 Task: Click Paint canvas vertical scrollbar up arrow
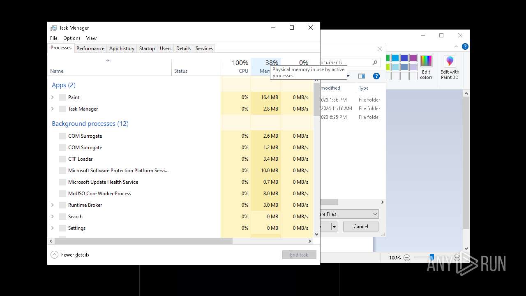pos(466,94)
